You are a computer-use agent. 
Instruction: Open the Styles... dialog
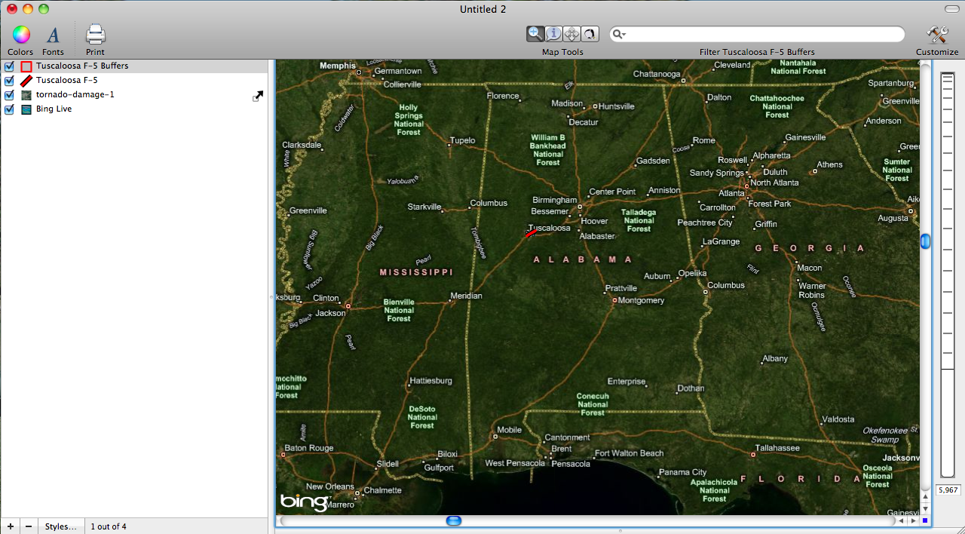(x=60, y=526)
